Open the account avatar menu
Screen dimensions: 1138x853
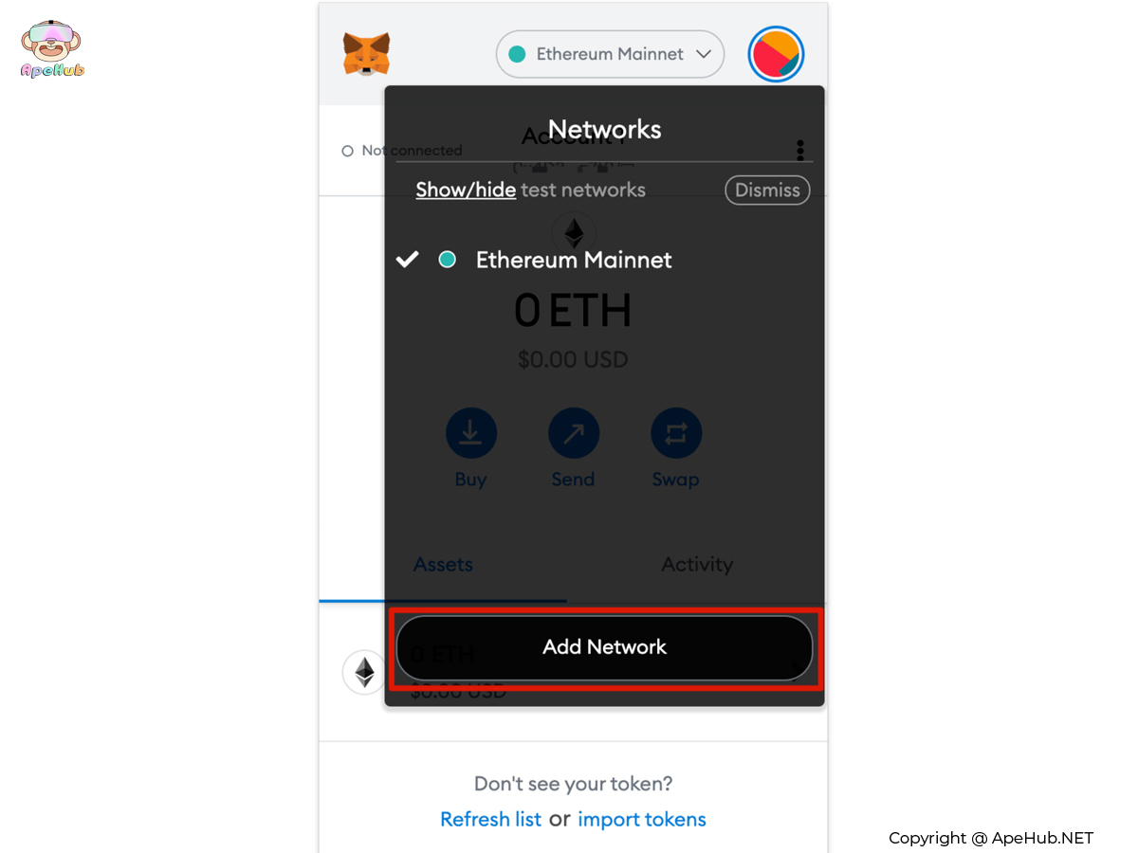[x=776, y=54]
